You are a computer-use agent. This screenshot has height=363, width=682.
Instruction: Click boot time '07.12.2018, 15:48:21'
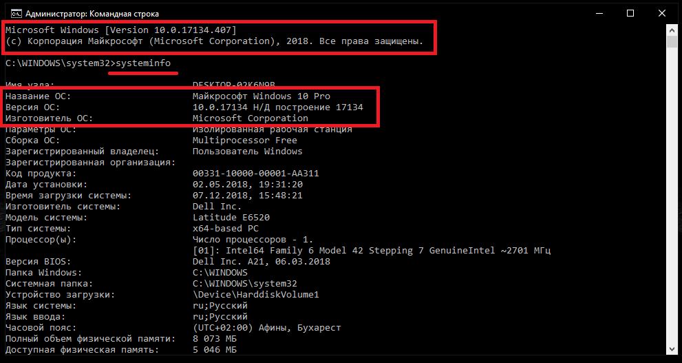[248, 196]
